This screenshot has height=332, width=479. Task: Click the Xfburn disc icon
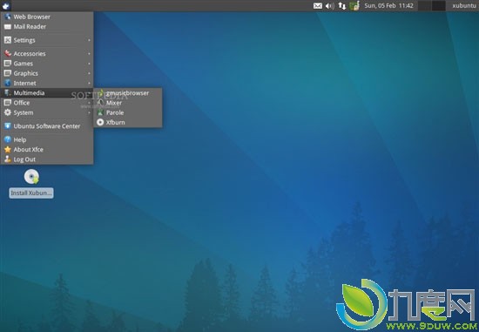(x=100, y=122)
